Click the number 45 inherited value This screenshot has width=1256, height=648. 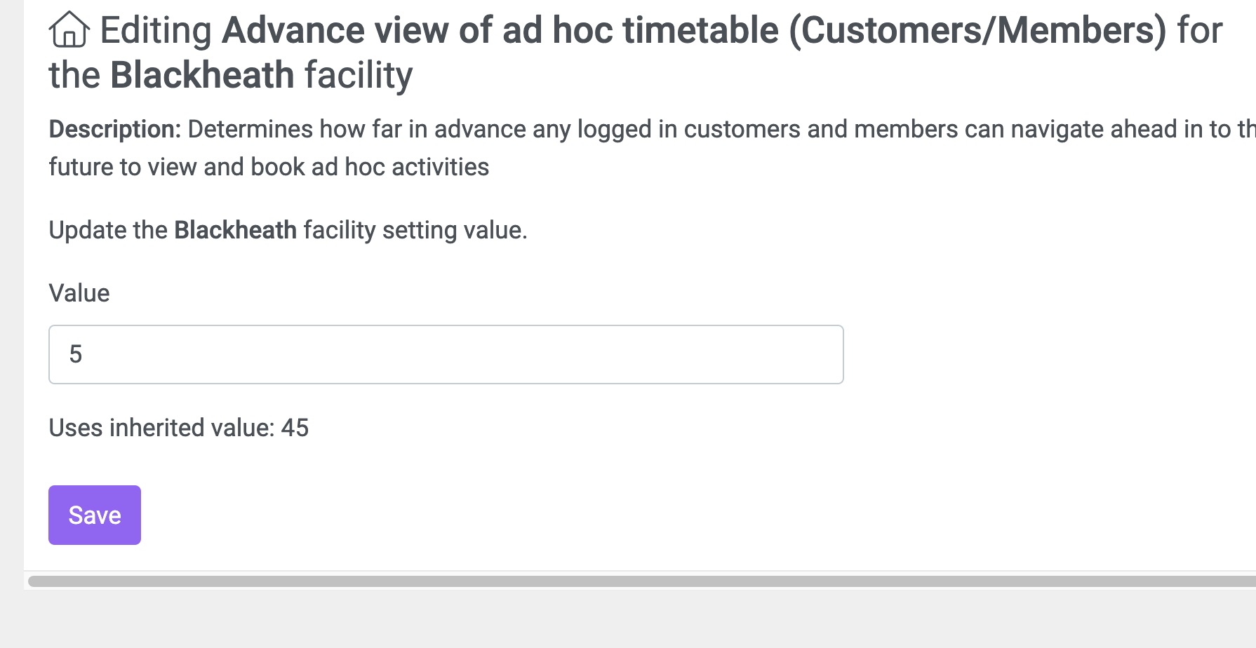tap(295, 428)
